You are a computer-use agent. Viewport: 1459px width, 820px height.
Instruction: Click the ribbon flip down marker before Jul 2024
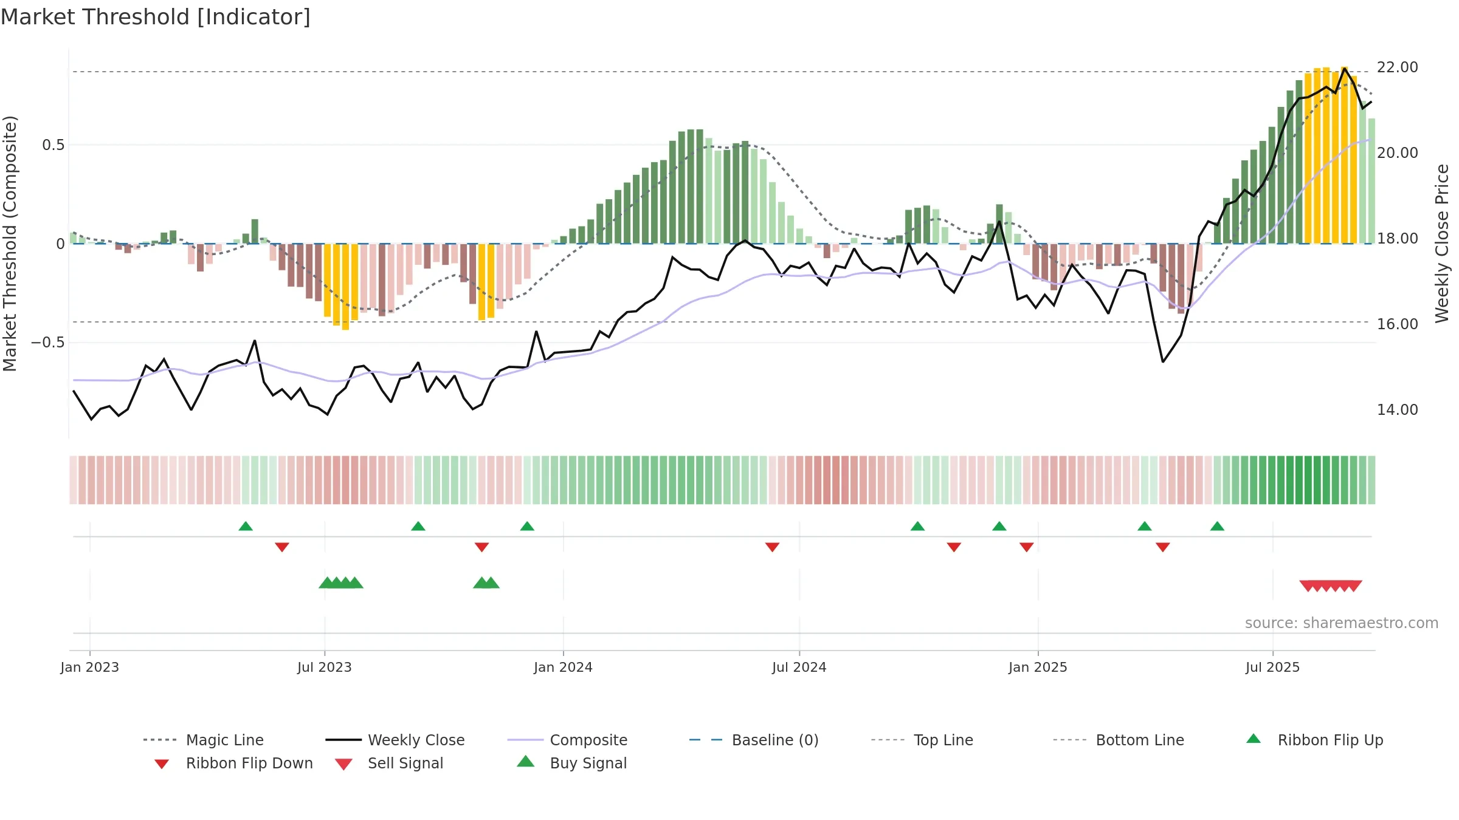click(773, 547)
